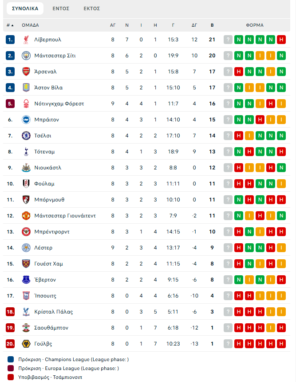Click the Wolves crest icon
Viewport: 296px width, 382px height.
pyautogui.click(x=26, y=344)
